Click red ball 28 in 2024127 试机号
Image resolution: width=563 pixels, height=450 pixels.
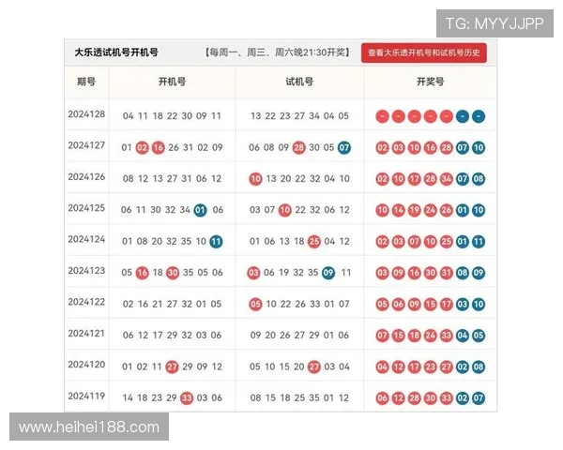(298, 148)
